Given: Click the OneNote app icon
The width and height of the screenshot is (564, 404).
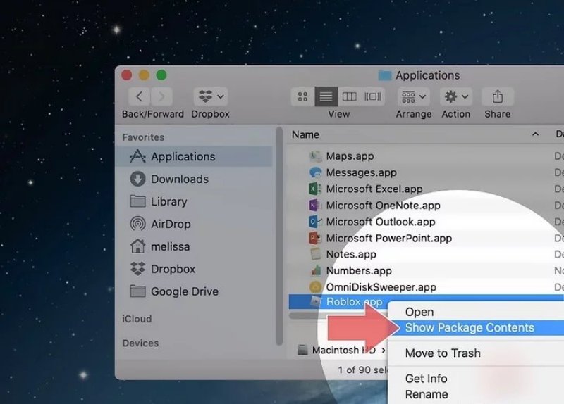Looking at the screenshot, I should tap(315, 206).
